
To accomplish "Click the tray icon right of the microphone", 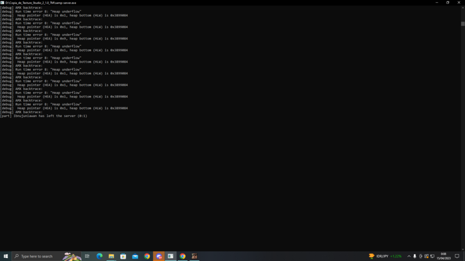I will tap(420, 256).
